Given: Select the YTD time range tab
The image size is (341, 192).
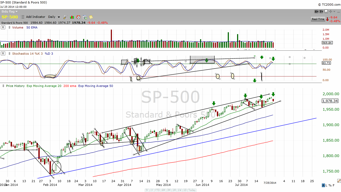Looking at the screenshot, I should pos(158,190).
